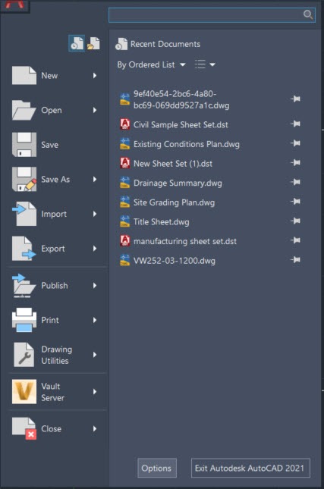Click DWG icon beside Drainage Summary.dwg
This screenshot has height=489, width=324.
(125, 183)
